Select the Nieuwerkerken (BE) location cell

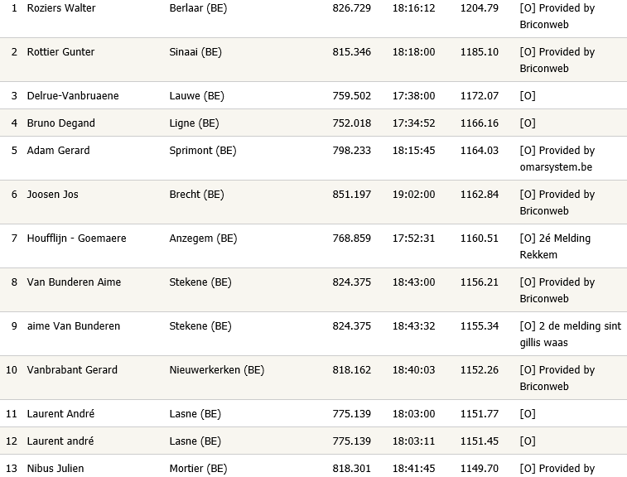217,370
